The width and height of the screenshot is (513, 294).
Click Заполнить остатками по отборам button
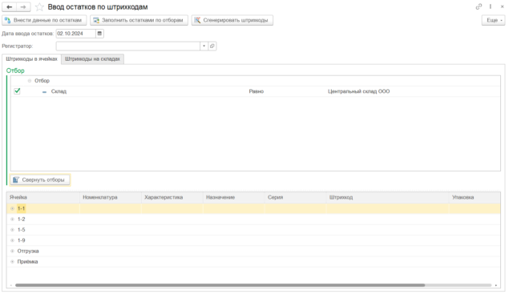pyautogui.click(x=139, y=20)
